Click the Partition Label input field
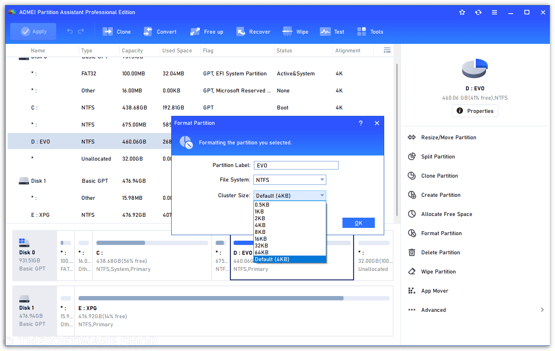The width and height of the screenshot is (555, 351). point(296,165)
